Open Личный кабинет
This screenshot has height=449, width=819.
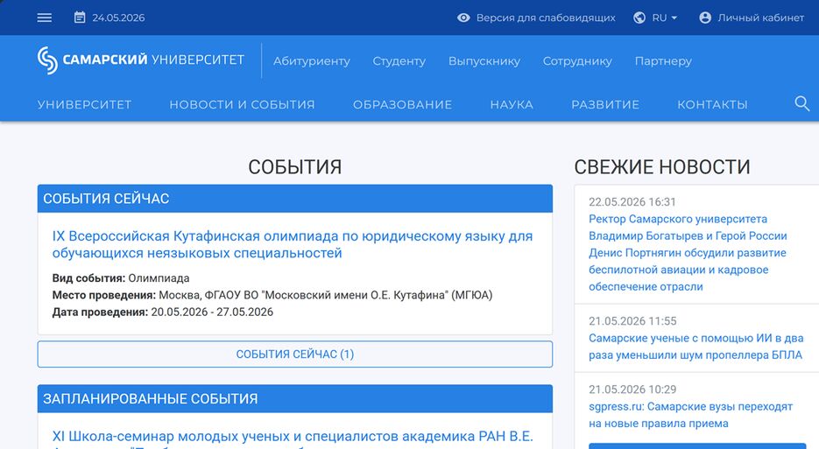coord(760,18)
